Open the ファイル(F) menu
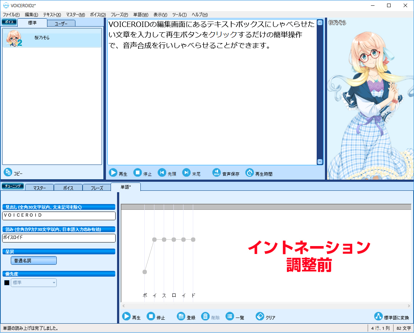The image size is (414, 333). [x=11, y=14]
